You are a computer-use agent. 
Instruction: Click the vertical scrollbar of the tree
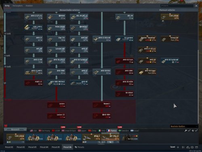click(198, 86)
